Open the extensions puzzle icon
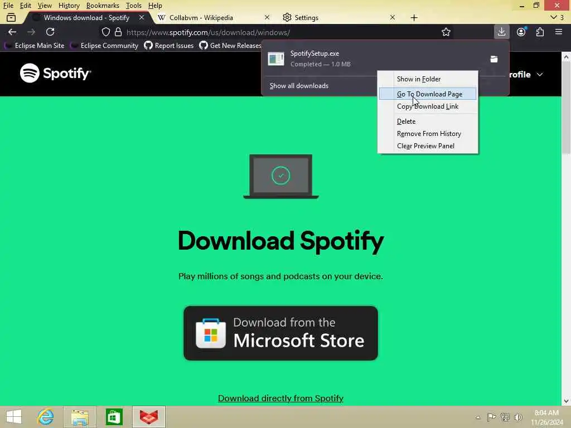The width and height of the screenshot is (571, 428). (540, 32)
